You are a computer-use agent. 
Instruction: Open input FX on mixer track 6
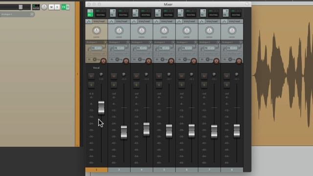tap(187, 48)
